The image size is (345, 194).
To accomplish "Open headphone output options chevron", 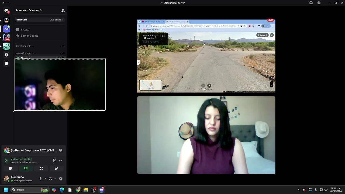I will click(x=55, y=179).
